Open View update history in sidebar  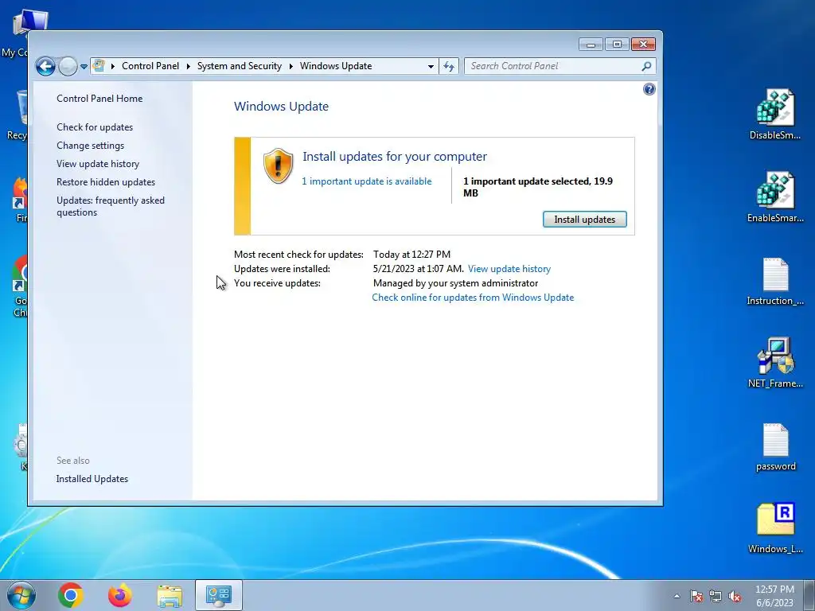coord(98,164)
